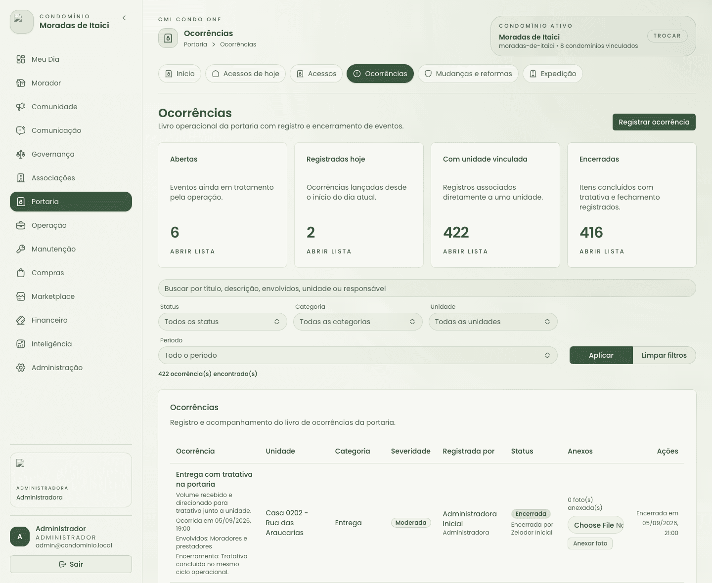Viewport: 712px width, 583px height.
Task: Expand the Todas as unidades dropdown
Action: pyautogui.click(x=493, y=322)
